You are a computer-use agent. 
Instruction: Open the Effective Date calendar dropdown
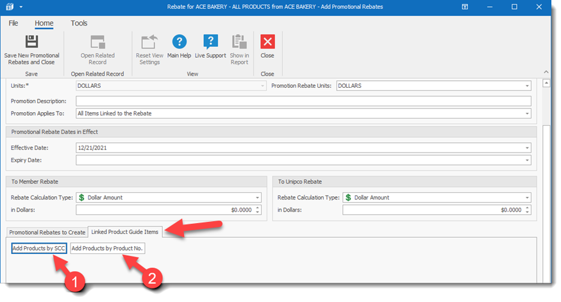point(527,147)
